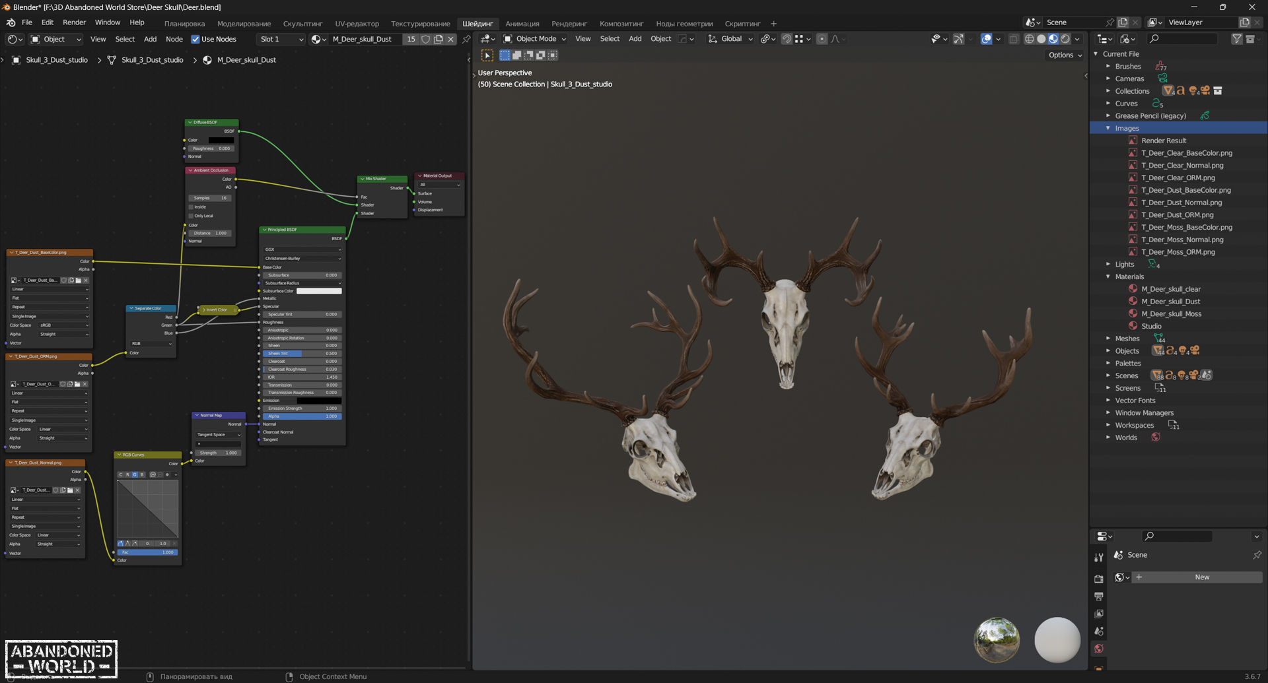This screenshot has height=683, width=1268.
Task: Adjust the Alpha slider on Principled BSDF
Action: coord(302,416)
